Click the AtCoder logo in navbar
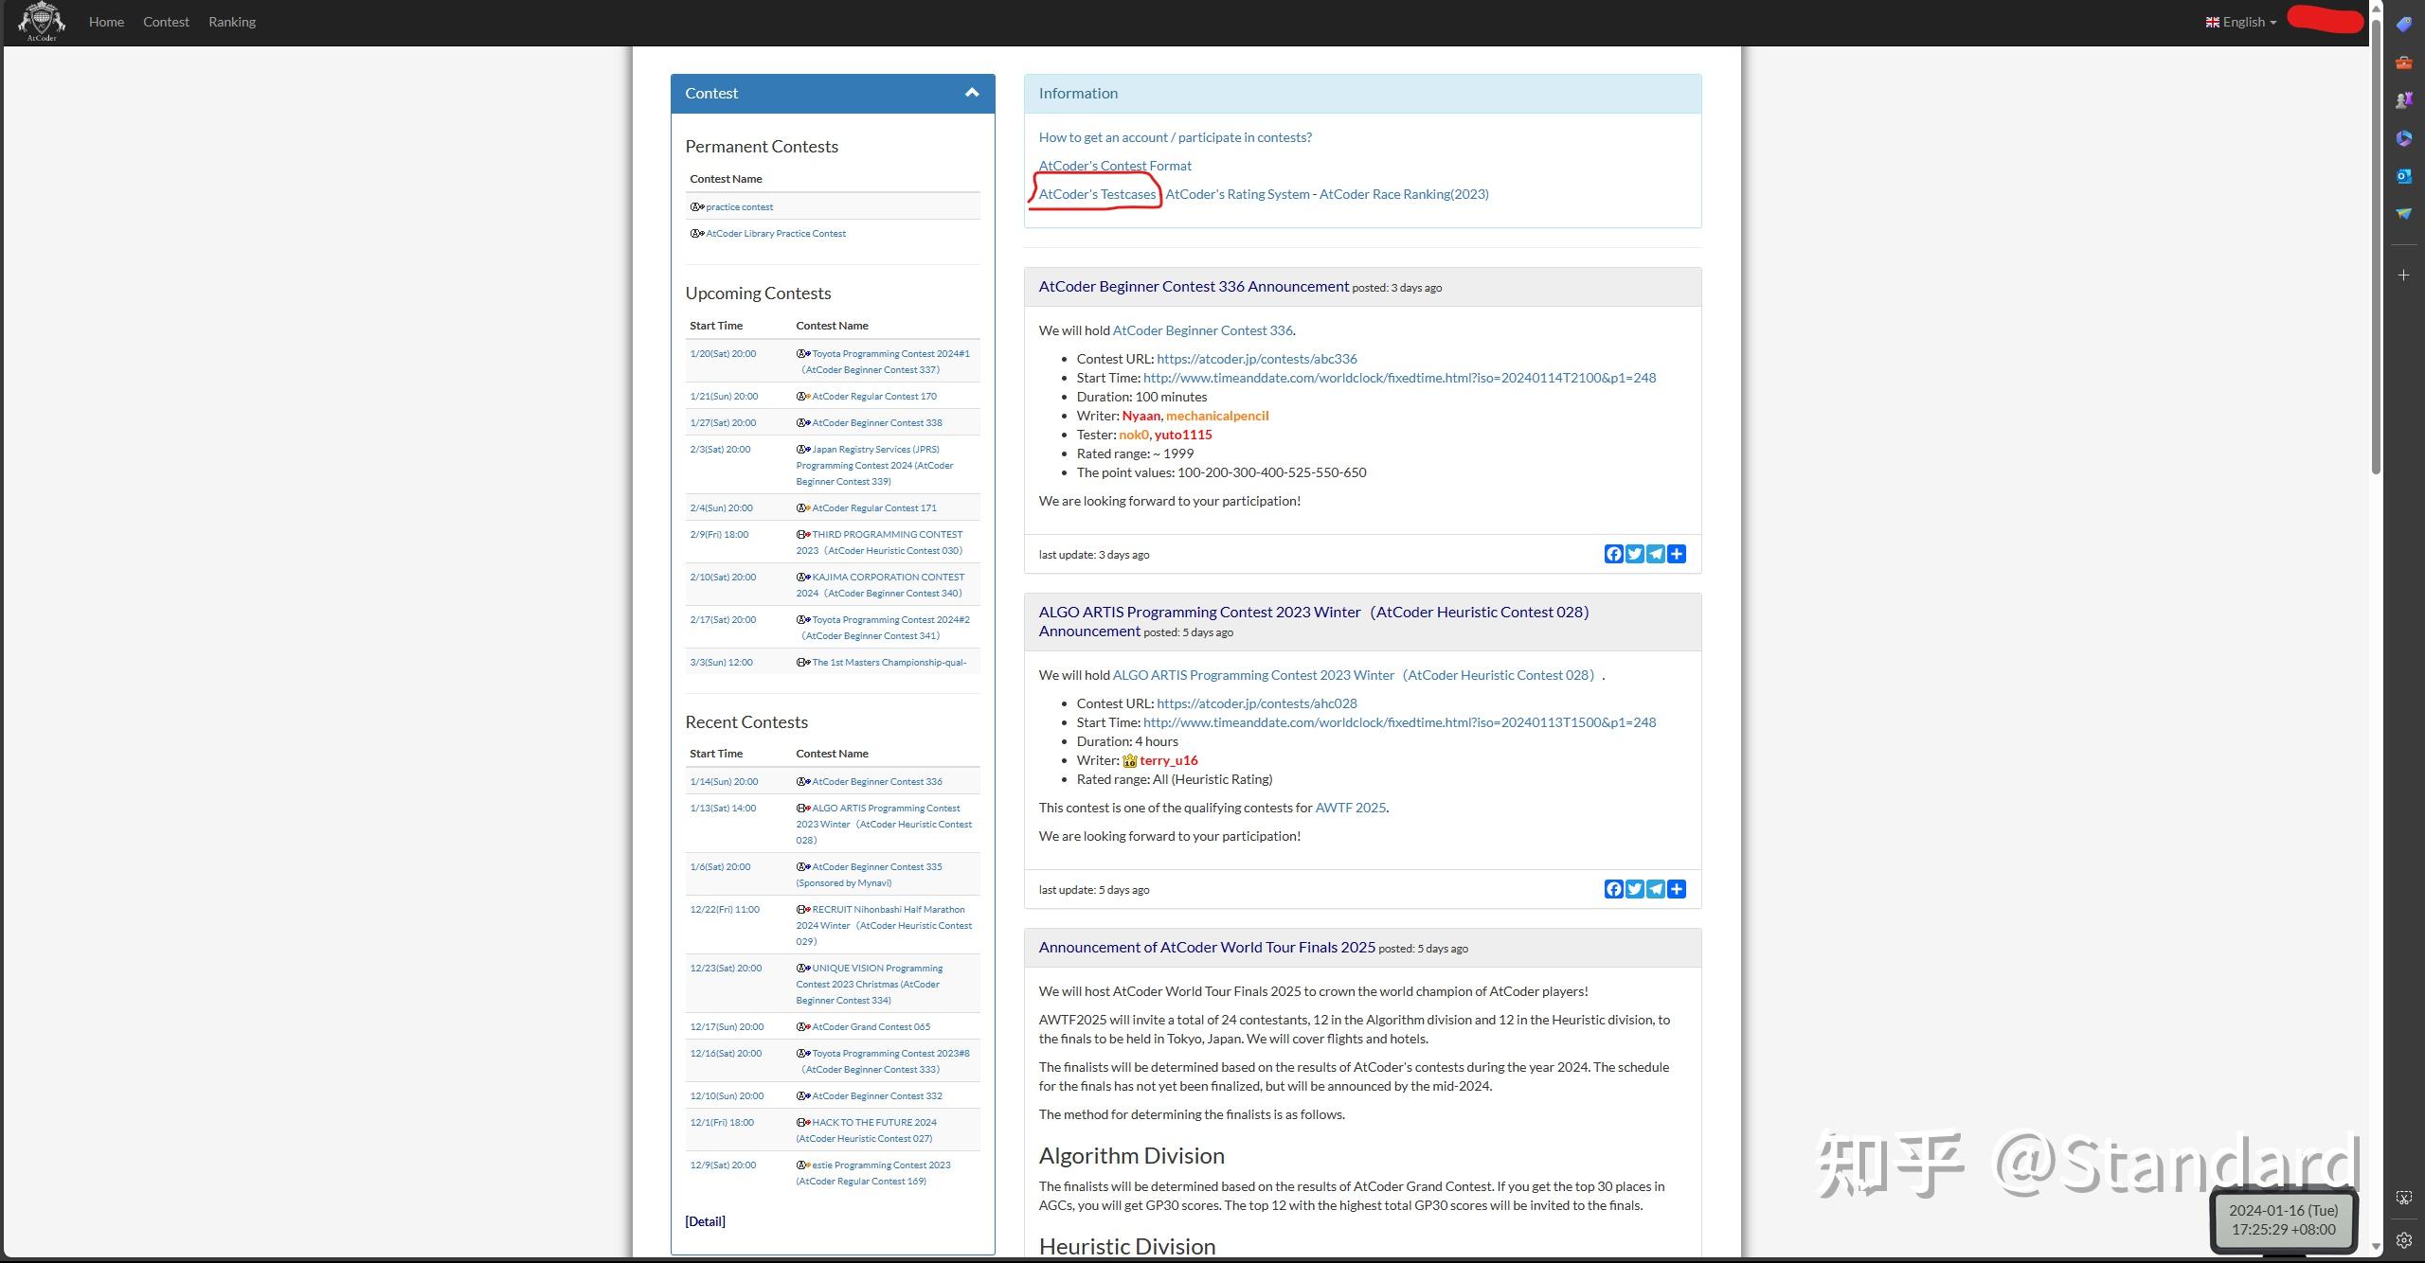The height and width of the screenshot is (1263, 2425). point(42,21)
